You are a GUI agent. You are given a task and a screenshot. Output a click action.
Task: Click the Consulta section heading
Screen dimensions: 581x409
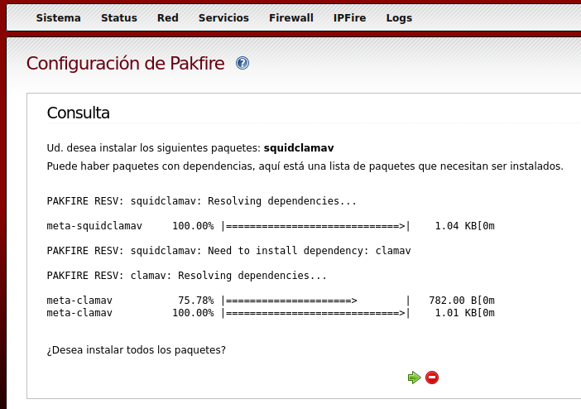(78, 113)
